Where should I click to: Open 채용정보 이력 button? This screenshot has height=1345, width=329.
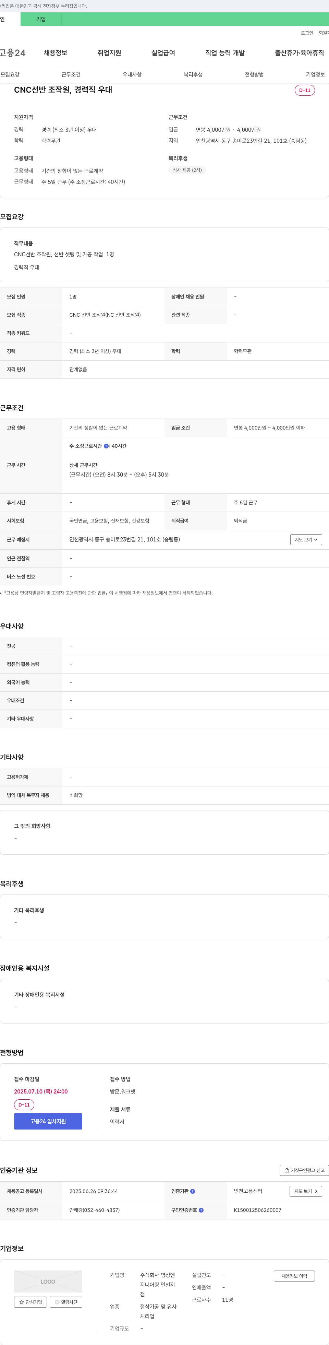pyautogui.click(x=294, y=1276)
